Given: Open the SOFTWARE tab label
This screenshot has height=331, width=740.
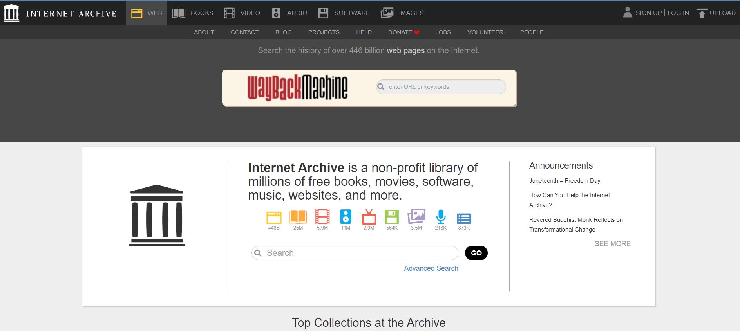Looking at the screenshot, I should click(352, 13).
